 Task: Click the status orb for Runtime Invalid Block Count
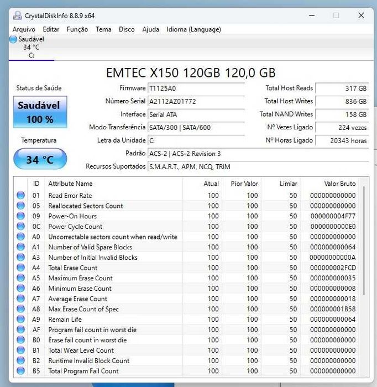[x=20, y=360]
